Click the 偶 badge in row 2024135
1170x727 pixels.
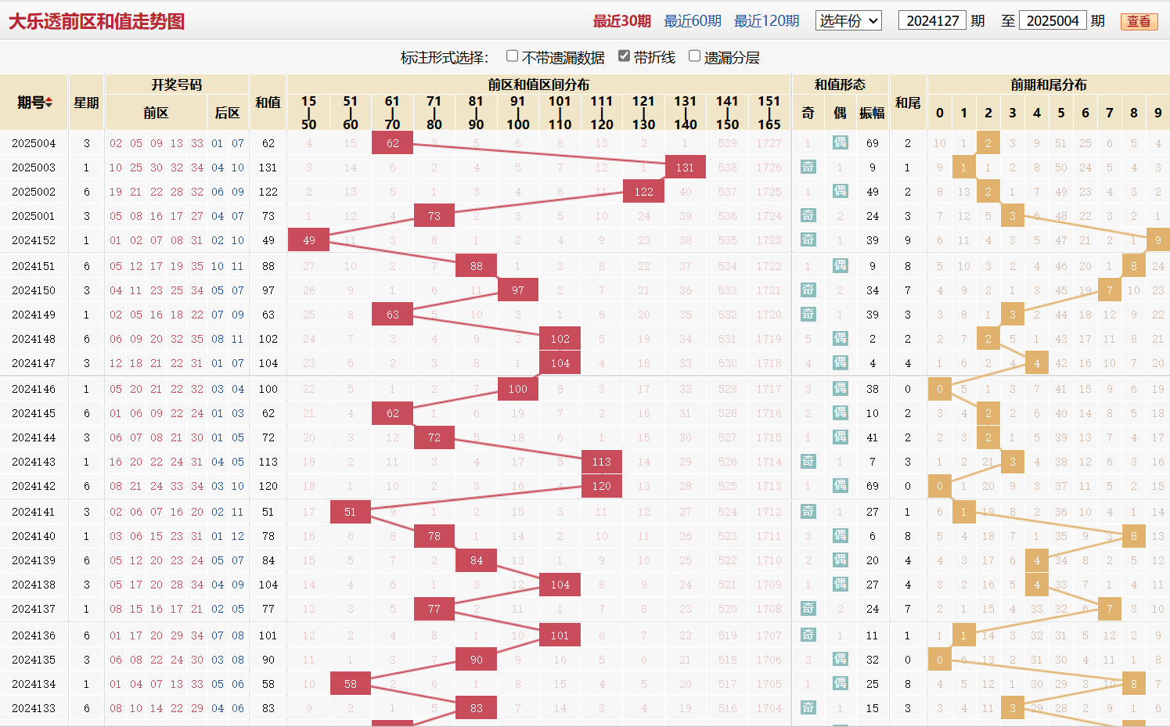[840, 660]
